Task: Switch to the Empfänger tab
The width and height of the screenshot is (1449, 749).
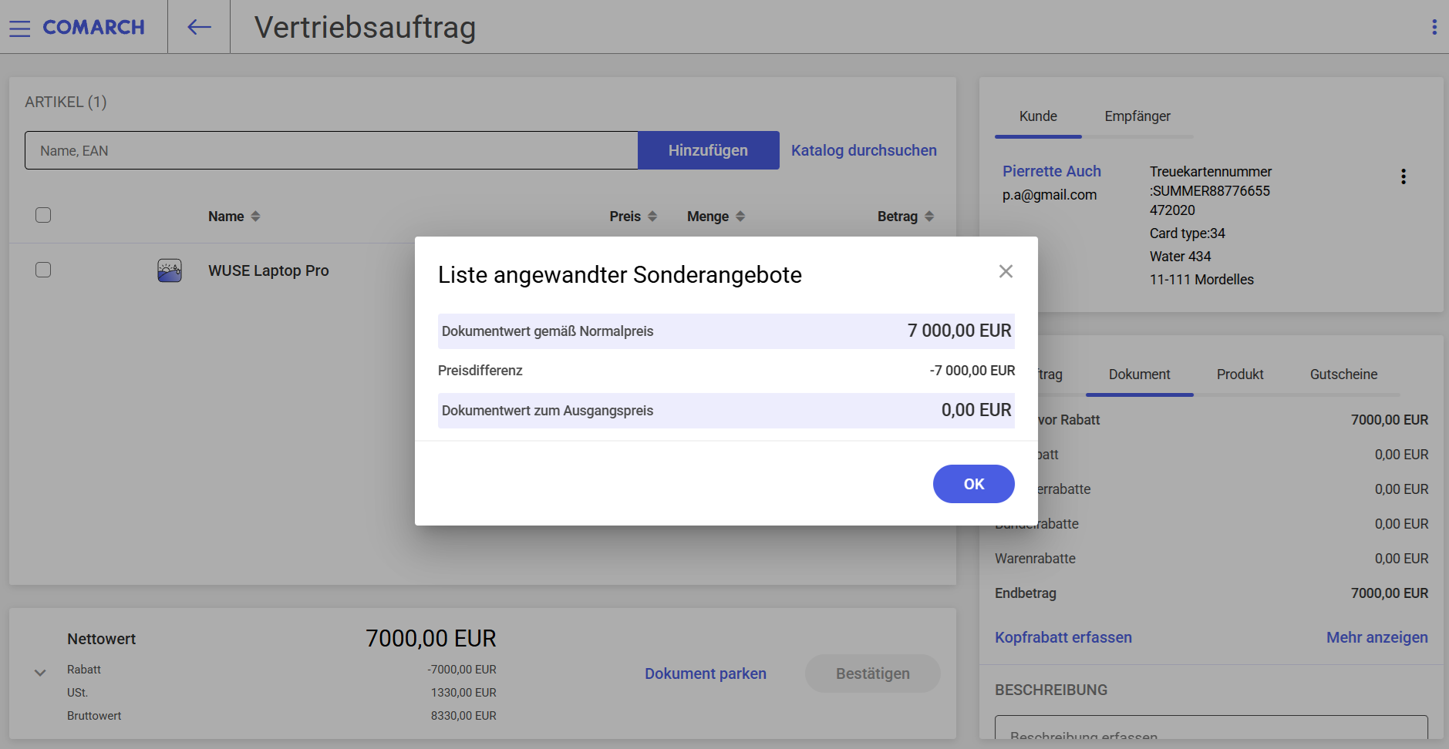Action: [1137, 116]
